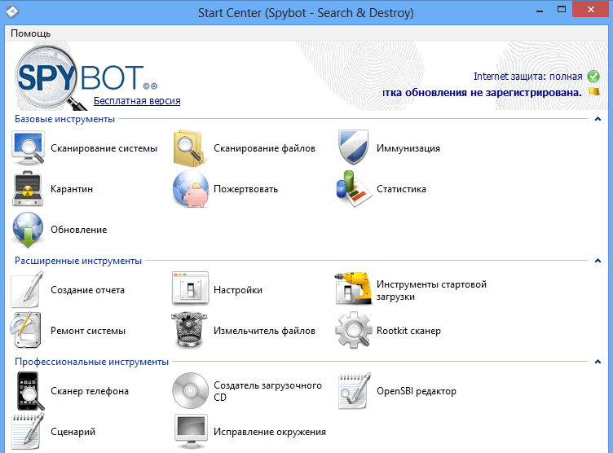This screenshot has width=613, height=453.
Task: Open the Statistics chart icon
Action: 354,189
